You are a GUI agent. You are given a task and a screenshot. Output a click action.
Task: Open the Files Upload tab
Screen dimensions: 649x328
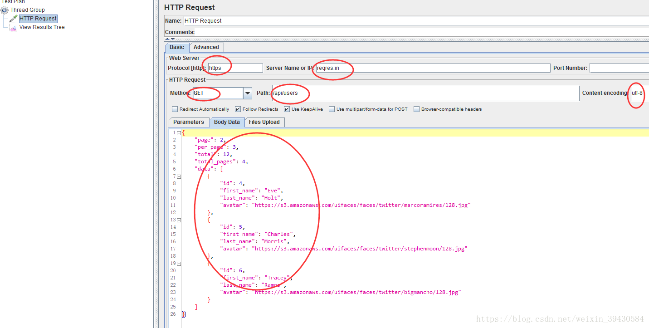264,122
